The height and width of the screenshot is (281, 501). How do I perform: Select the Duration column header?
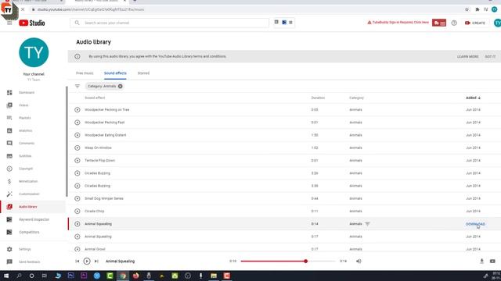click(x=318, y=98)
